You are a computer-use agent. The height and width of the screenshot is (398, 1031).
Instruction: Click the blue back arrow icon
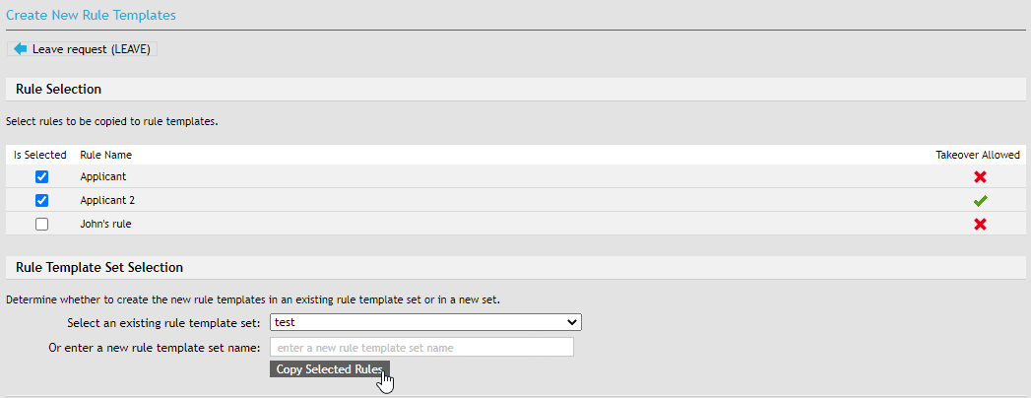tap(21, 48)
